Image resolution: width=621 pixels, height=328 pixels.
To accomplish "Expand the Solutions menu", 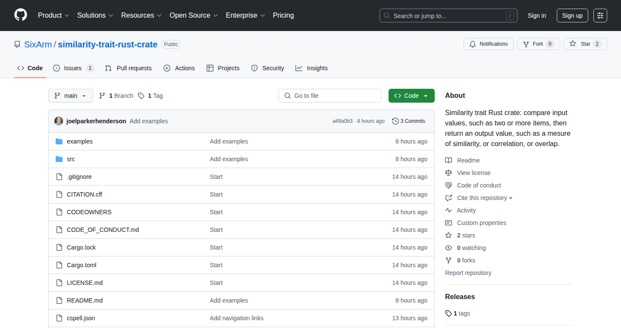I will coord(95,16).
